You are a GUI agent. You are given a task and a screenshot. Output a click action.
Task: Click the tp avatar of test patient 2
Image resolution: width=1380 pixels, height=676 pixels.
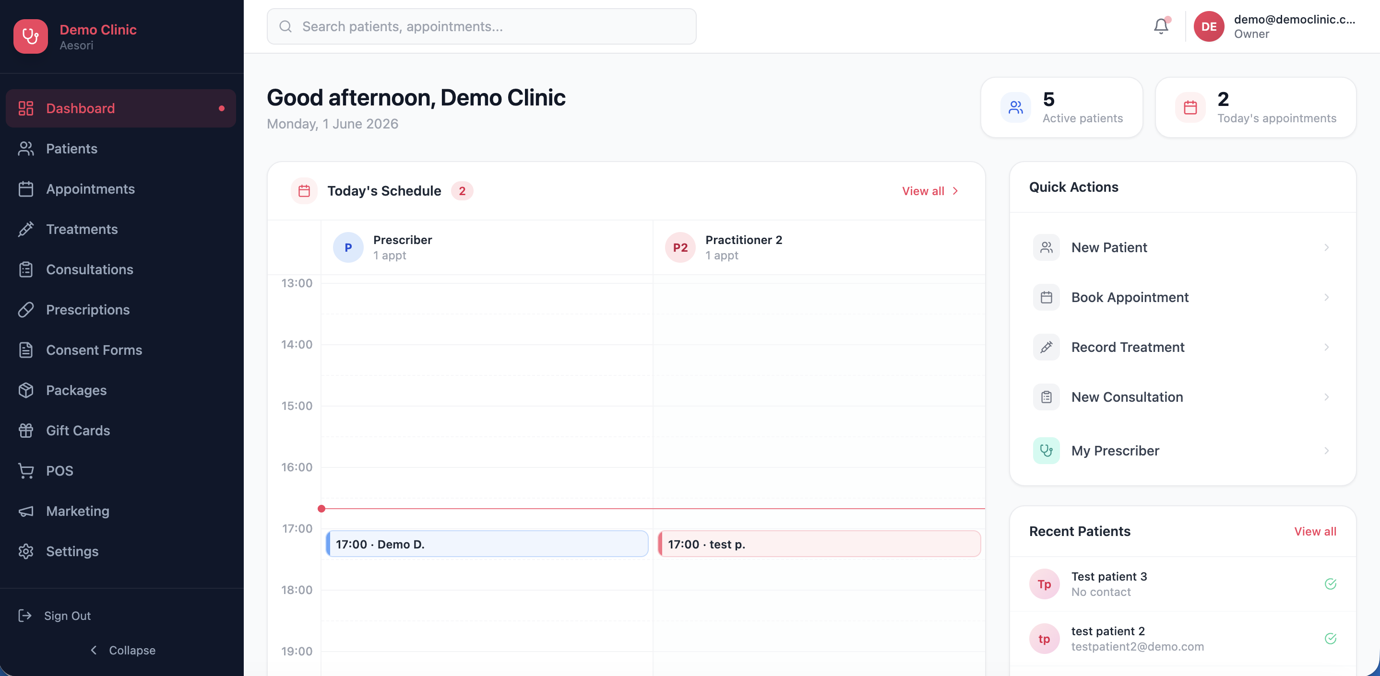[1044, 639]
